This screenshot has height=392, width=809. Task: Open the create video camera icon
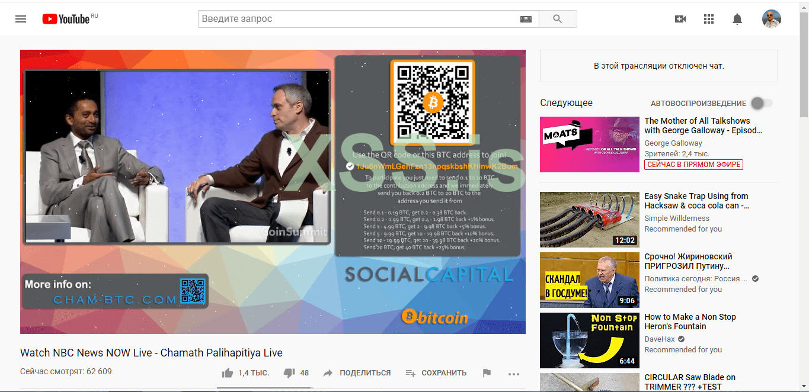tap(680, 19)
